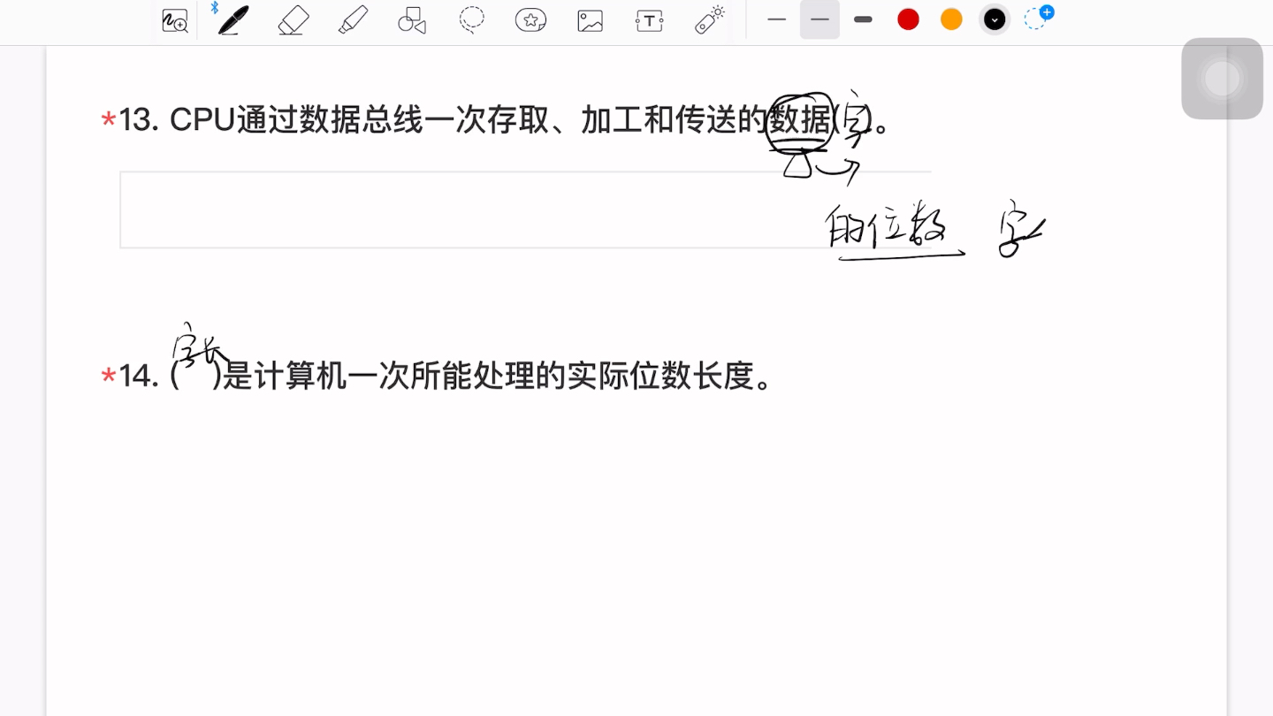Select the zoom writing tool
The width and height of the screenshot is (1273, 716).
coord(175,20)
